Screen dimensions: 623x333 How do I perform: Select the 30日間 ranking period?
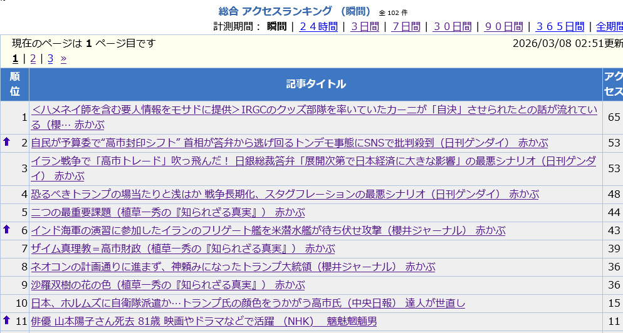(453, 26)
